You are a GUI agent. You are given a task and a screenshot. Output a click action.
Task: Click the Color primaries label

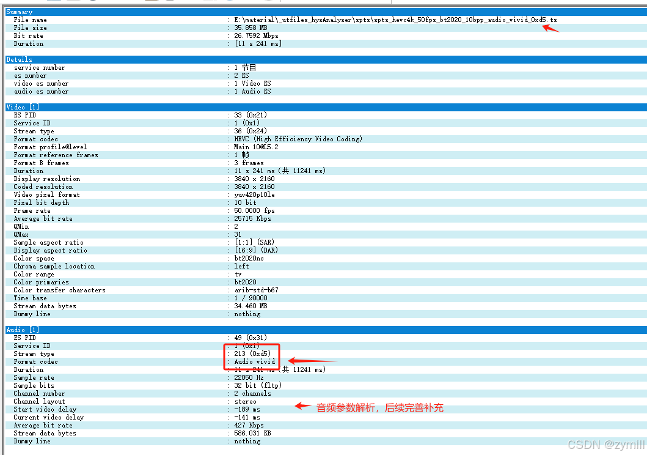point(41,283)
